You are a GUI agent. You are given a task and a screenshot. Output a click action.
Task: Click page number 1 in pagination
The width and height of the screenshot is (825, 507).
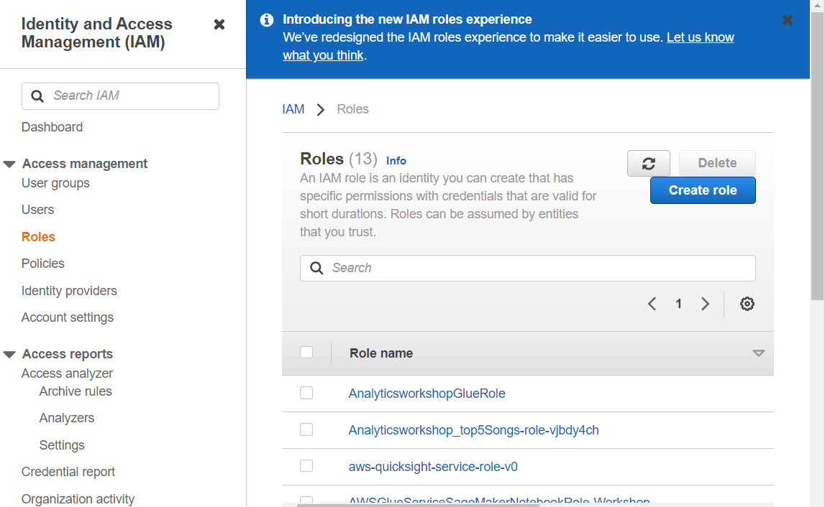pos(679,304)
